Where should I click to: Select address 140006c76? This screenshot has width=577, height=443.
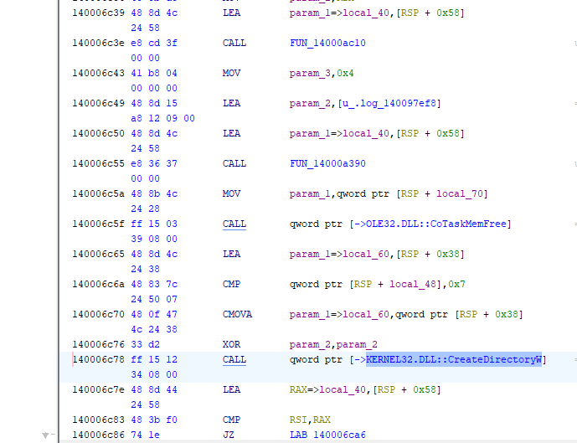98,344
